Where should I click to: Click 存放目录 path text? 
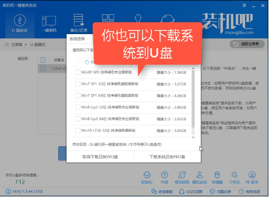[117, 144]
